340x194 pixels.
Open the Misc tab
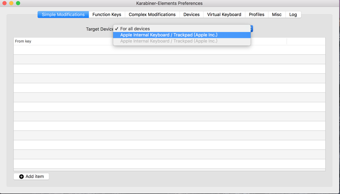pos(277,15)
